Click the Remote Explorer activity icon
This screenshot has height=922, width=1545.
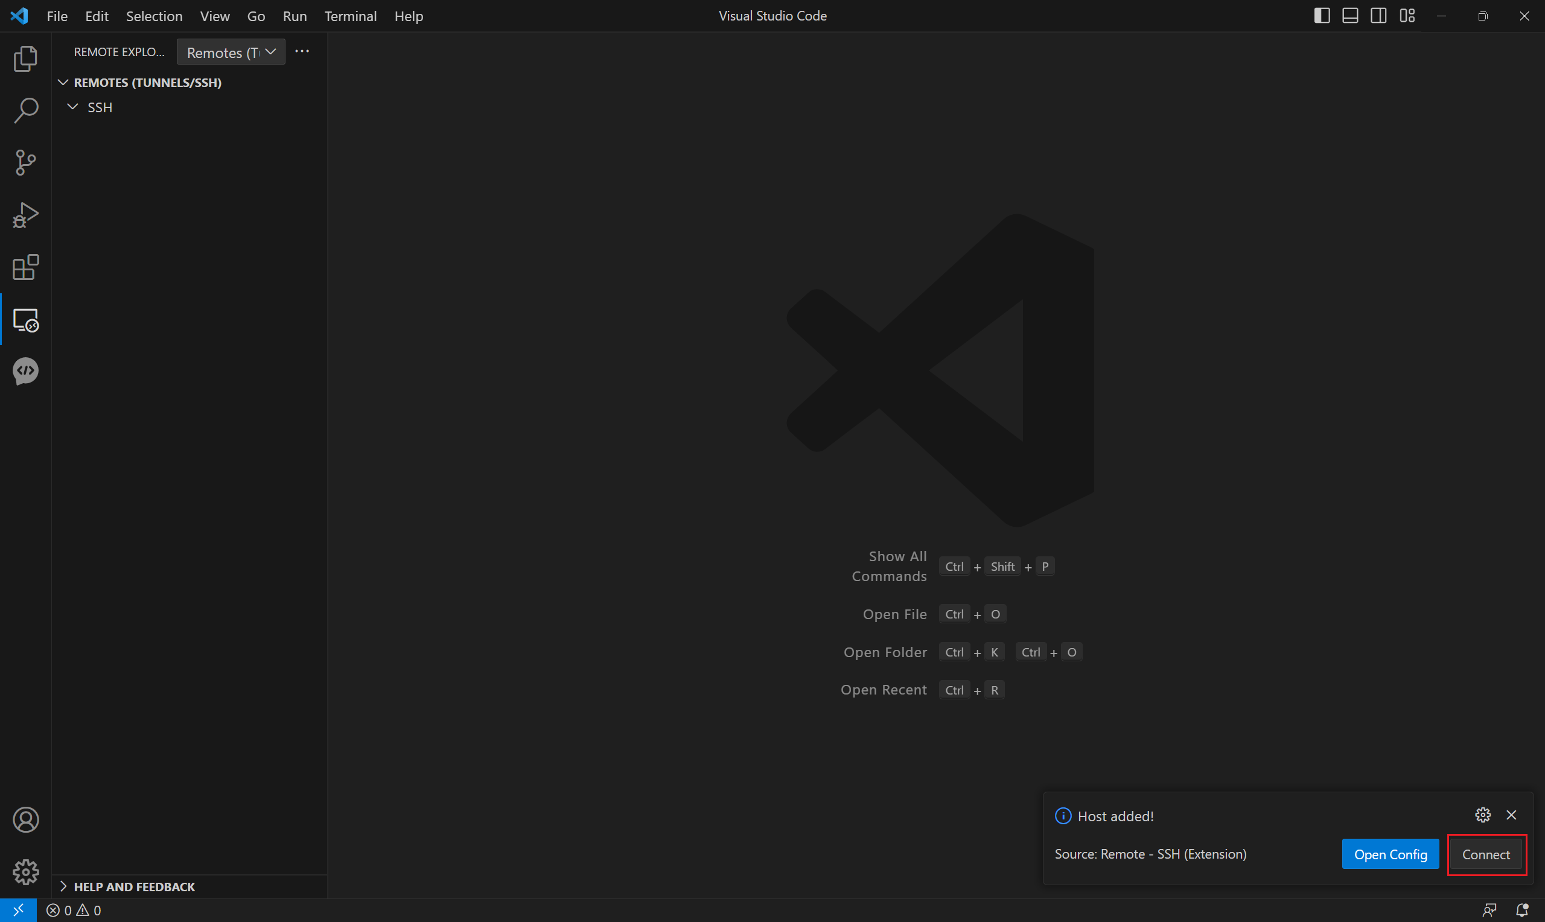25,320
